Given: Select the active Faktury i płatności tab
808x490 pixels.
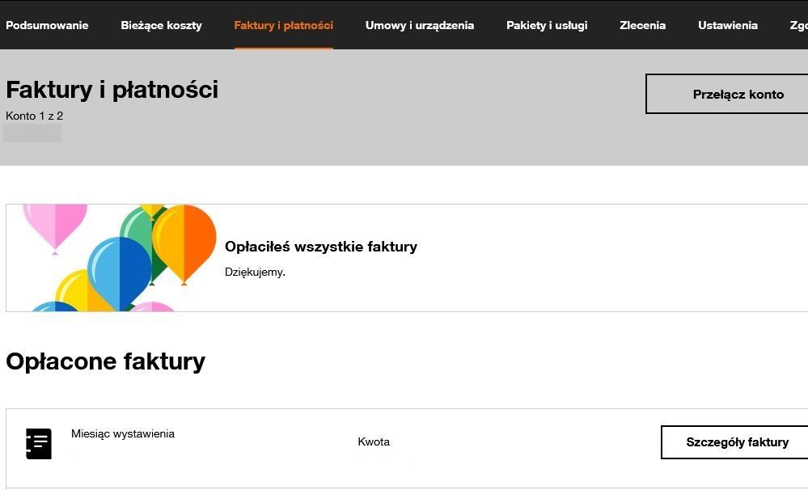Looking at the screenshot, I should (x=283, y=25).
